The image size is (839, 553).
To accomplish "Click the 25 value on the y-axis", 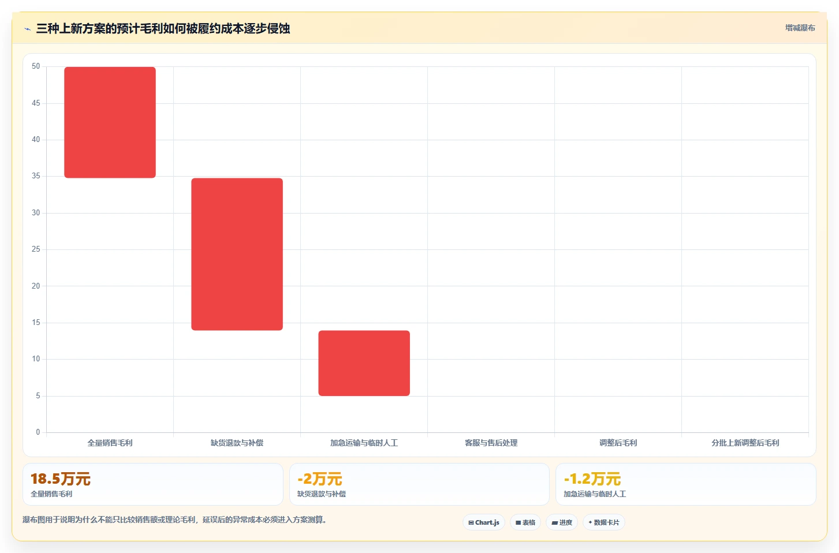I will [36, 249].
